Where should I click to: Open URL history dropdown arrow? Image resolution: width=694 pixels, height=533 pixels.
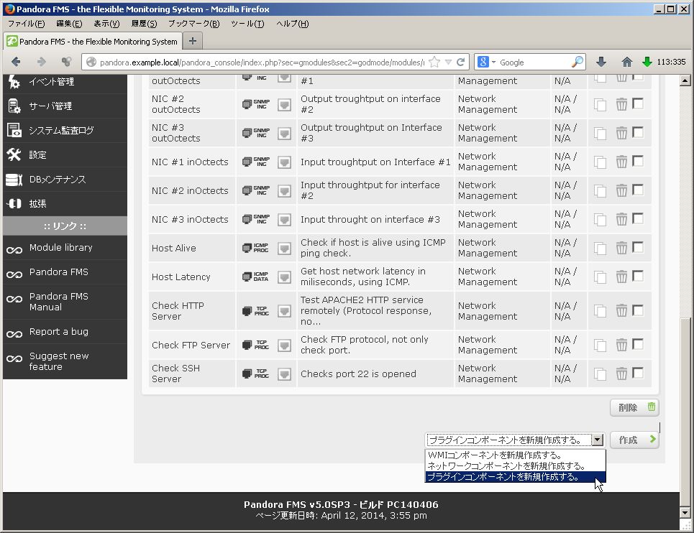(x=448, y=62)
